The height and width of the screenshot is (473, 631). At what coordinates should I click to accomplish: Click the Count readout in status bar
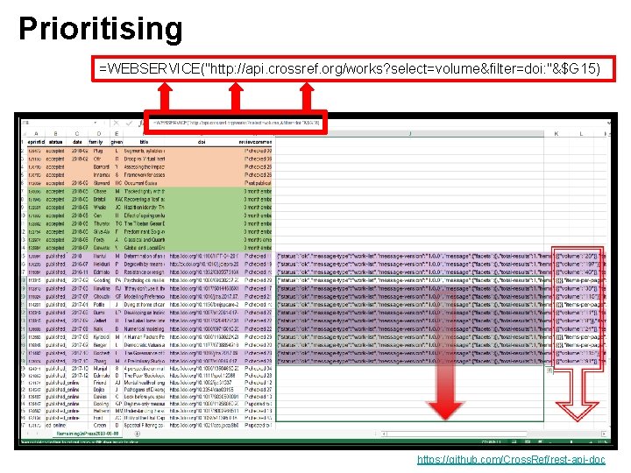[x=490, y=441]
